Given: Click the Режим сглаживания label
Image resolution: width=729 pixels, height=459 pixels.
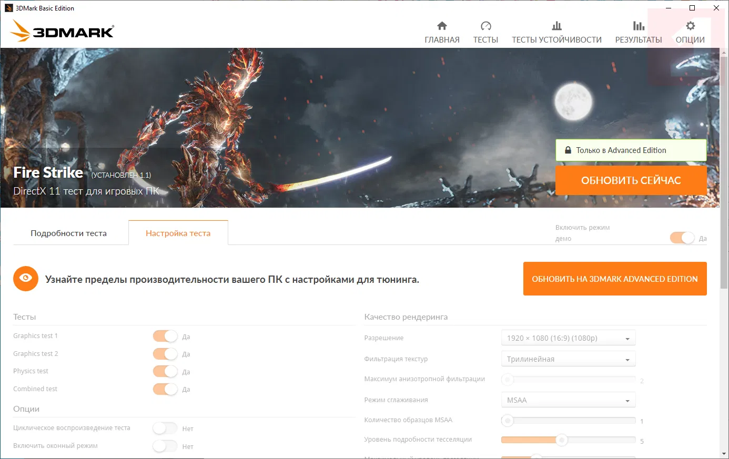Looking at the screenshot, I should click(396, 400).
